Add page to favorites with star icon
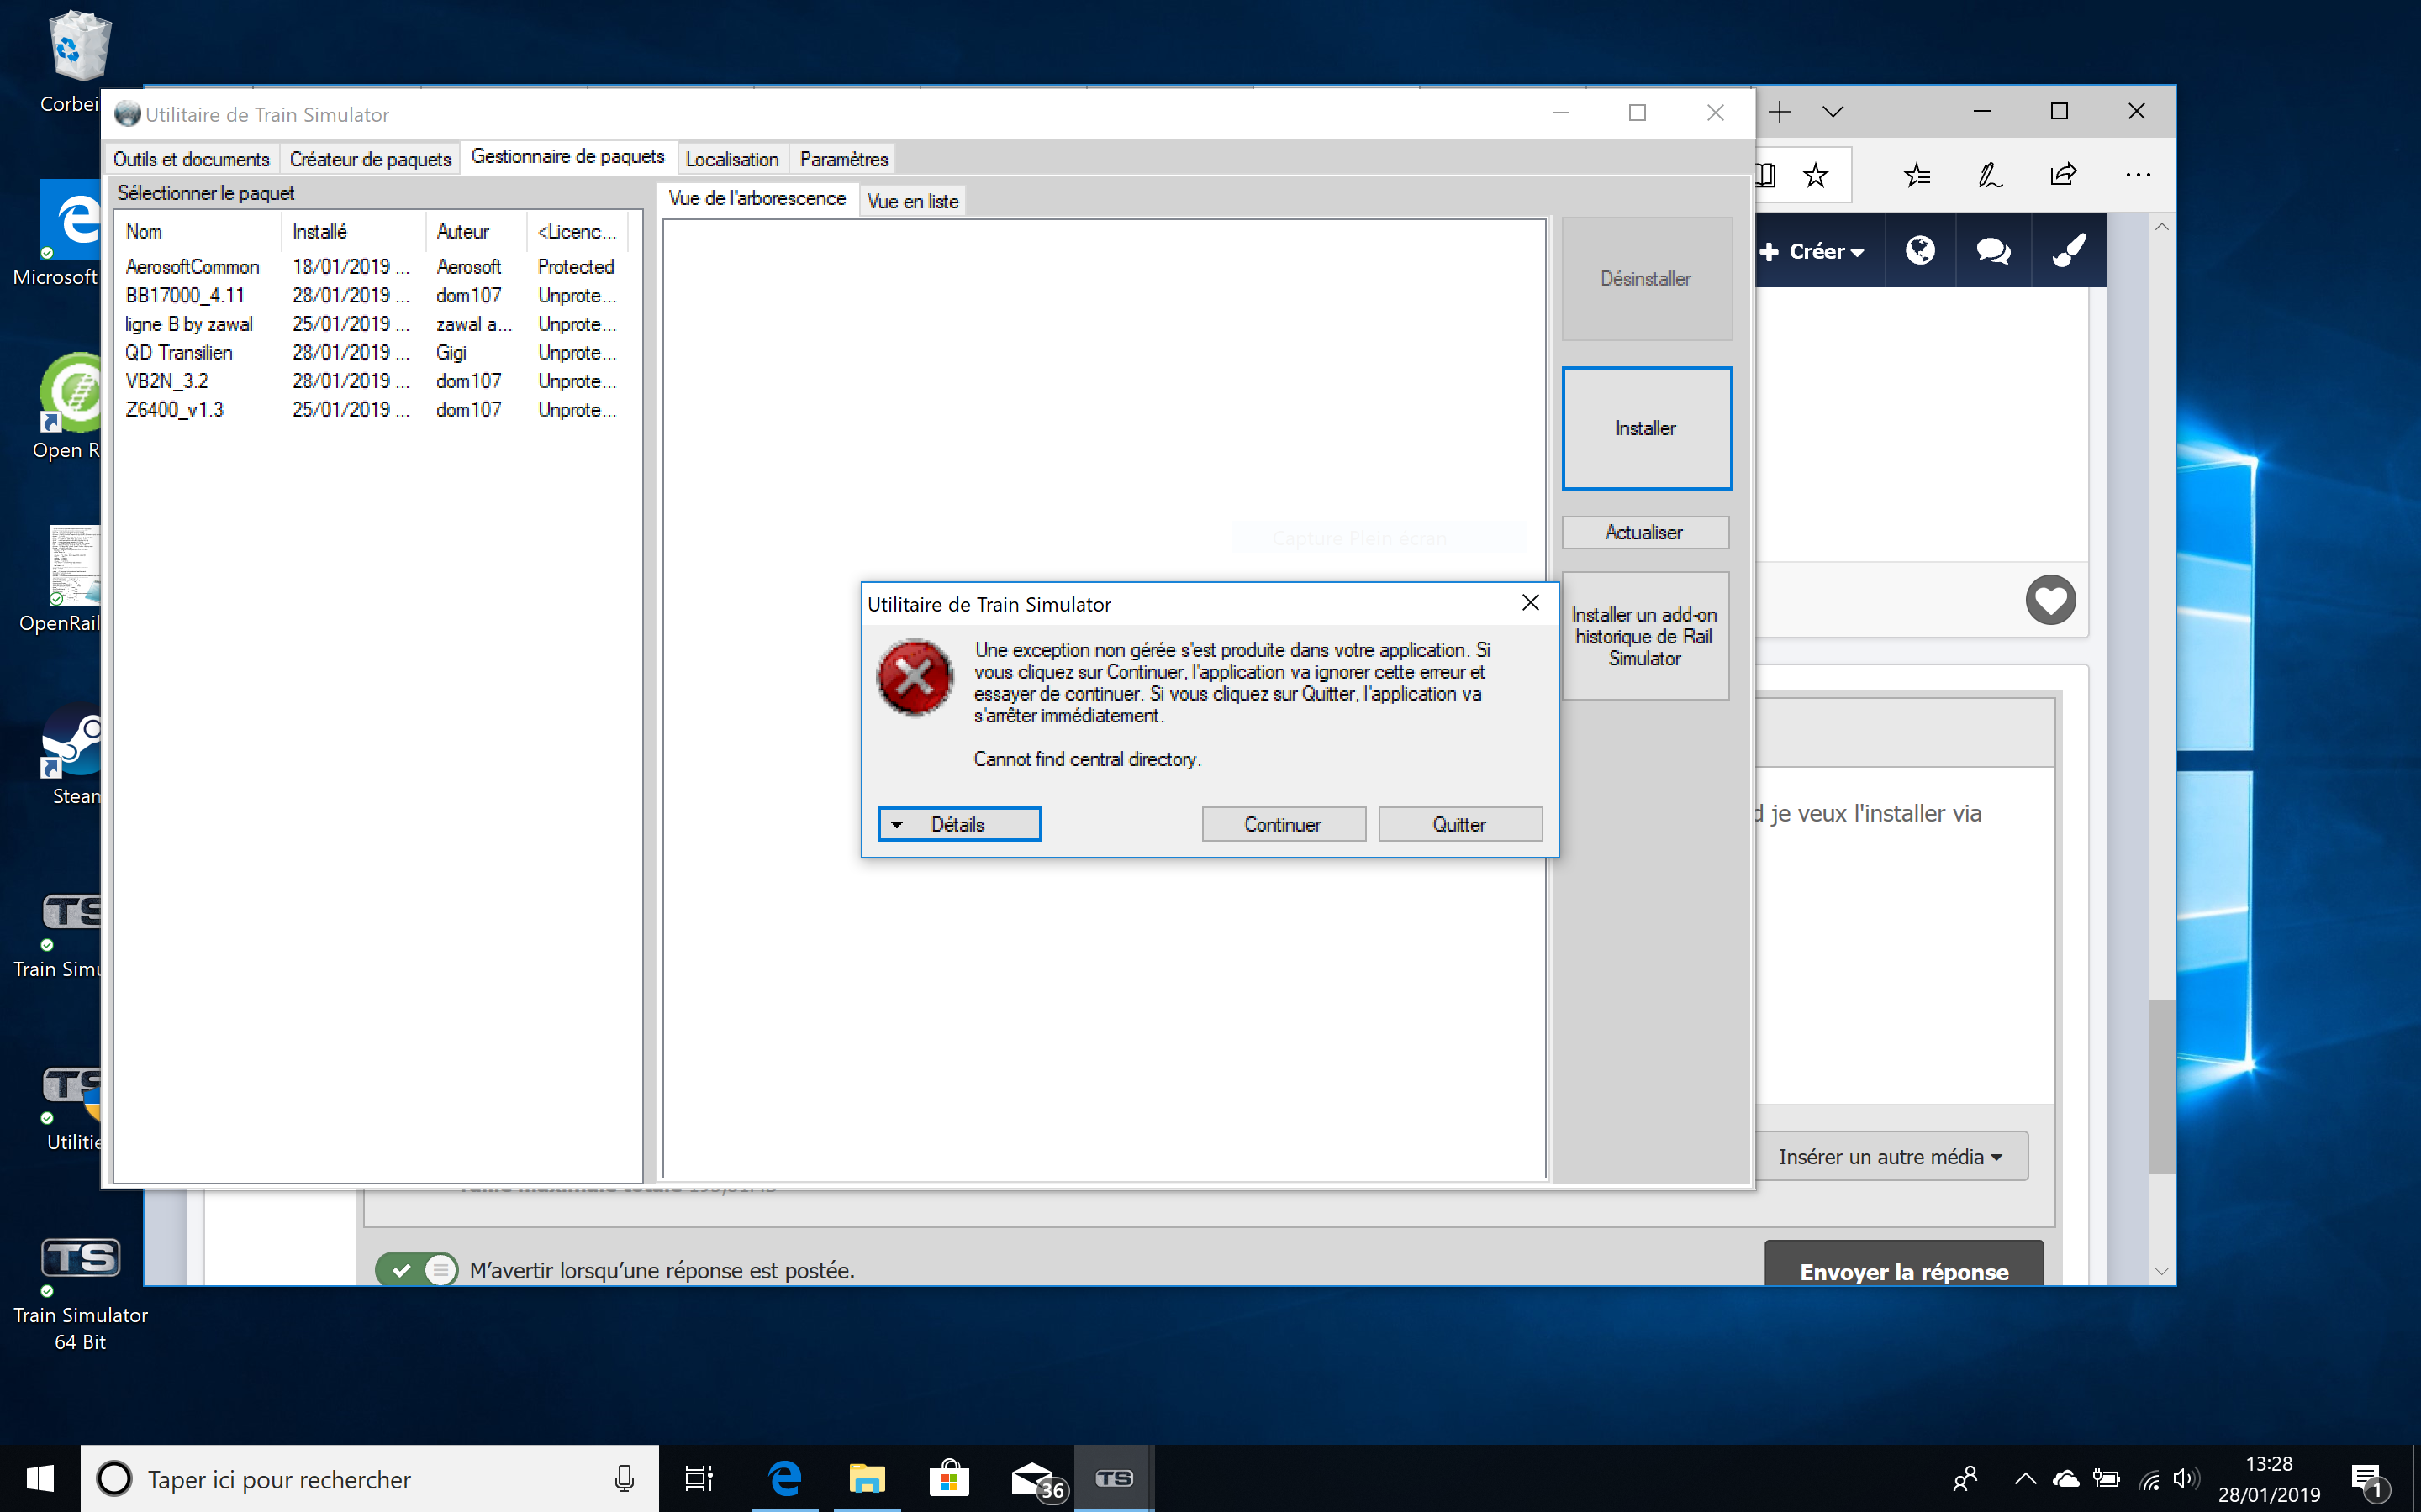 pyautogui.click(x=1815, y=175)
